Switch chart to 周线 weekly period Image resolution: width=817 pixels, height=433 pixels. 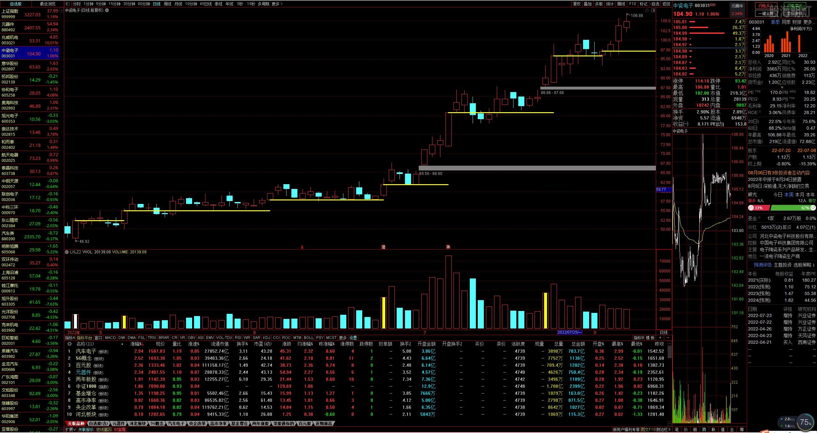pos(168,4)
